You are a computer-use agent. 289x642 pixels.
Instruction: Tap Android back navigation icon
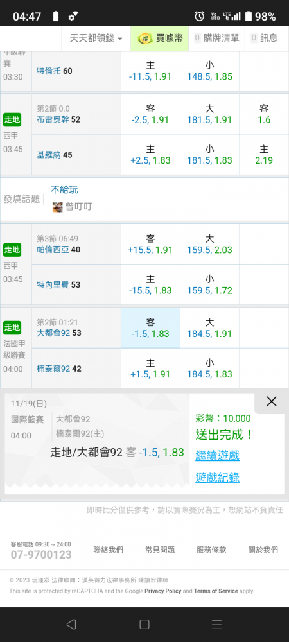[71, 624]
